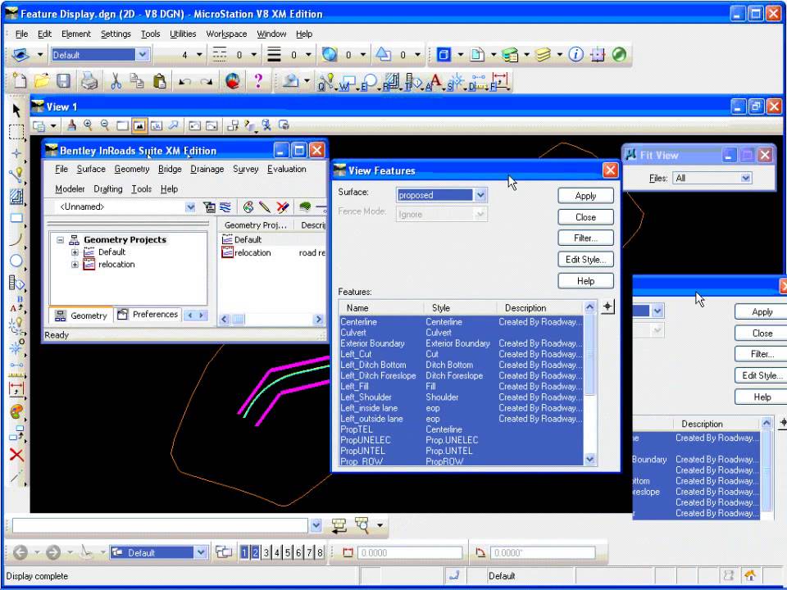The image size is (787, 590).
Task: Toggle view 8 button in view group
Action: [x=320, y=552]
